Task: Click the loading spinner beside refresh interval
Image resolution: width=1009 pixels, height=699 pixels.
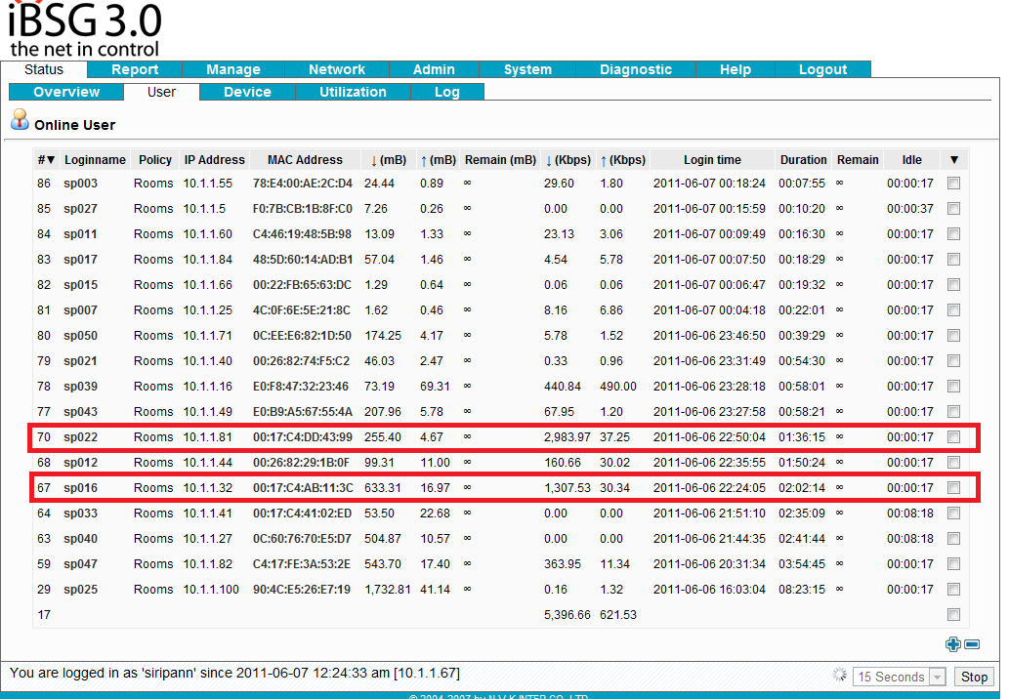Action: pos(839,676)
